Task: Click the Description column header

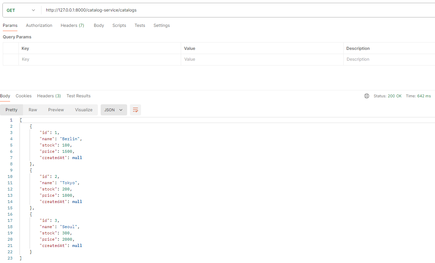Action: pos(358,48)
